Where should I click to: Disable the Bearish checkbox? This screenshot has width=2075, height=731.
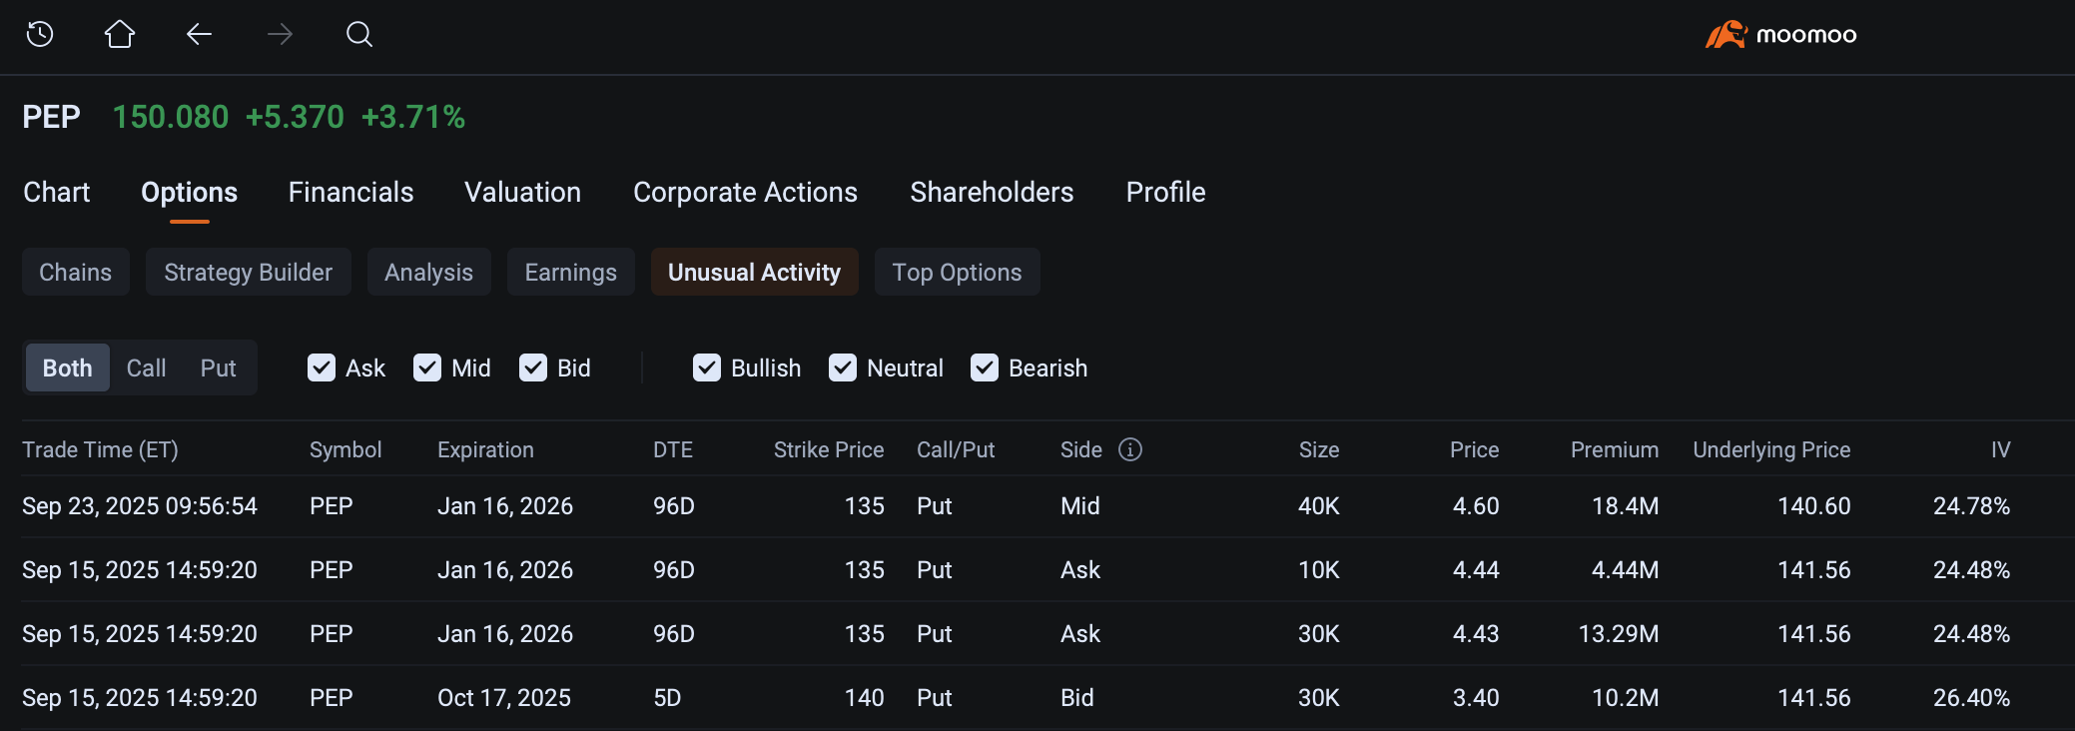pyautogui.click(x=985, y=368)
